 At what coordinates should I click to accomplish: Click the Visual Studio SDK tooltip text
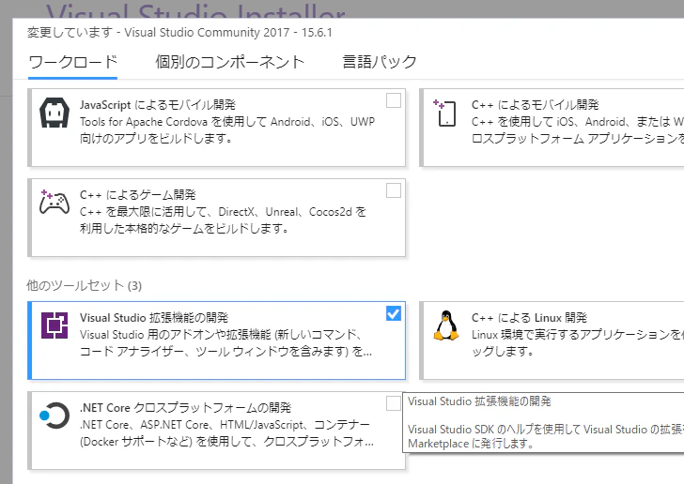coord(546,436)
